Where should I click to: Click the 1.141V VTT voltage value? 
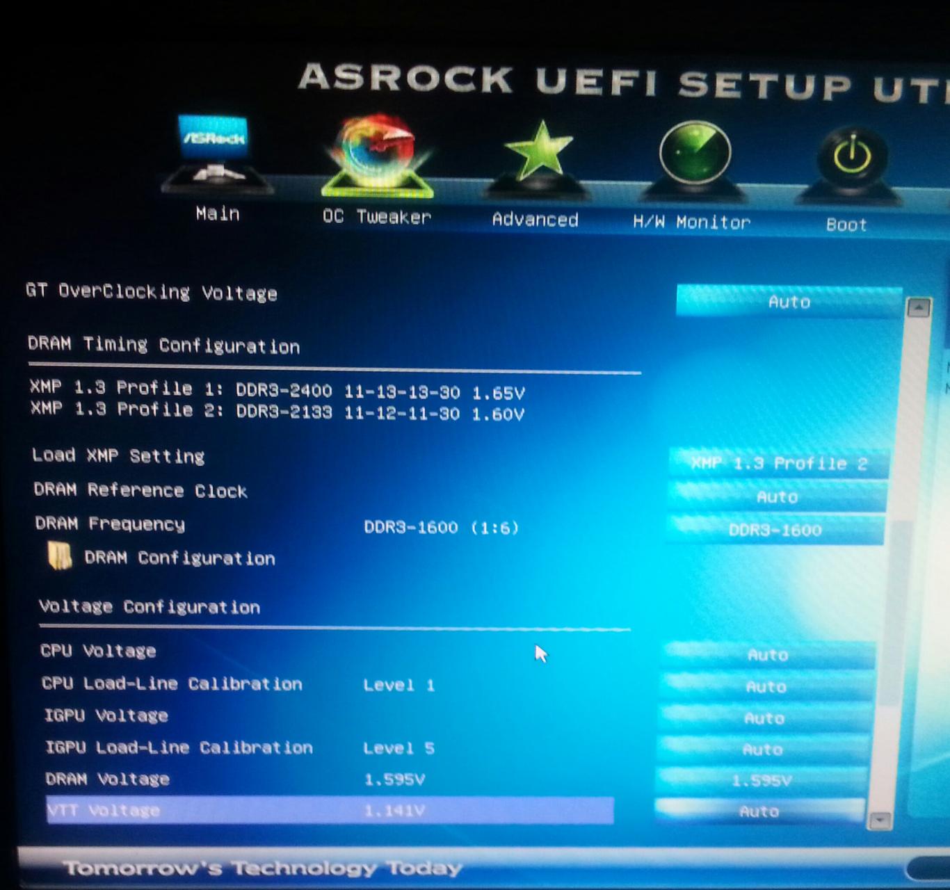tap(394, 811)
